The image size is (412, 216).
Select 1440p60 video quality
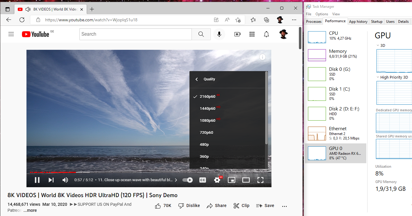[x=208, y=108]
